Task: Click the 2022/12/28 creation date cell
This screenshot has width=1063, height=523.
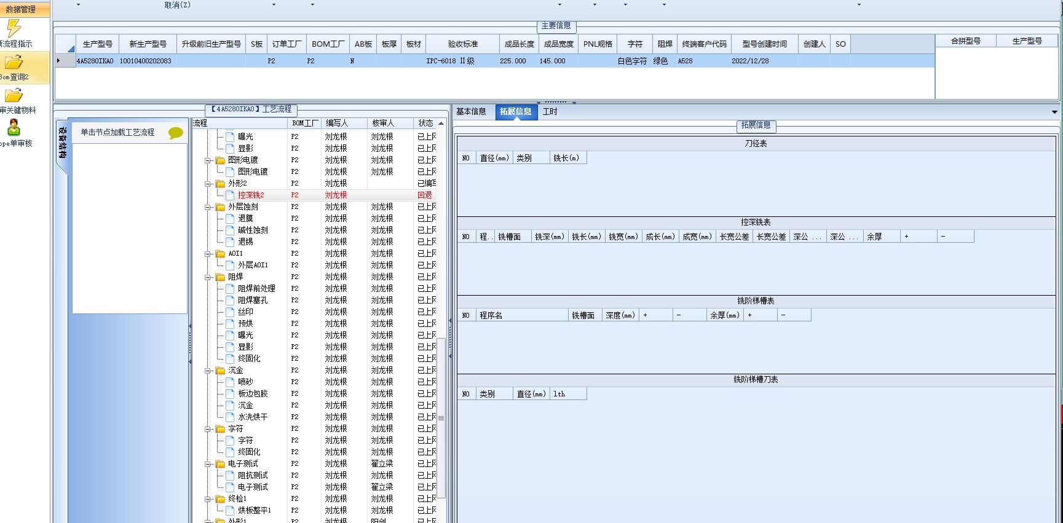Action: (764, 61)
